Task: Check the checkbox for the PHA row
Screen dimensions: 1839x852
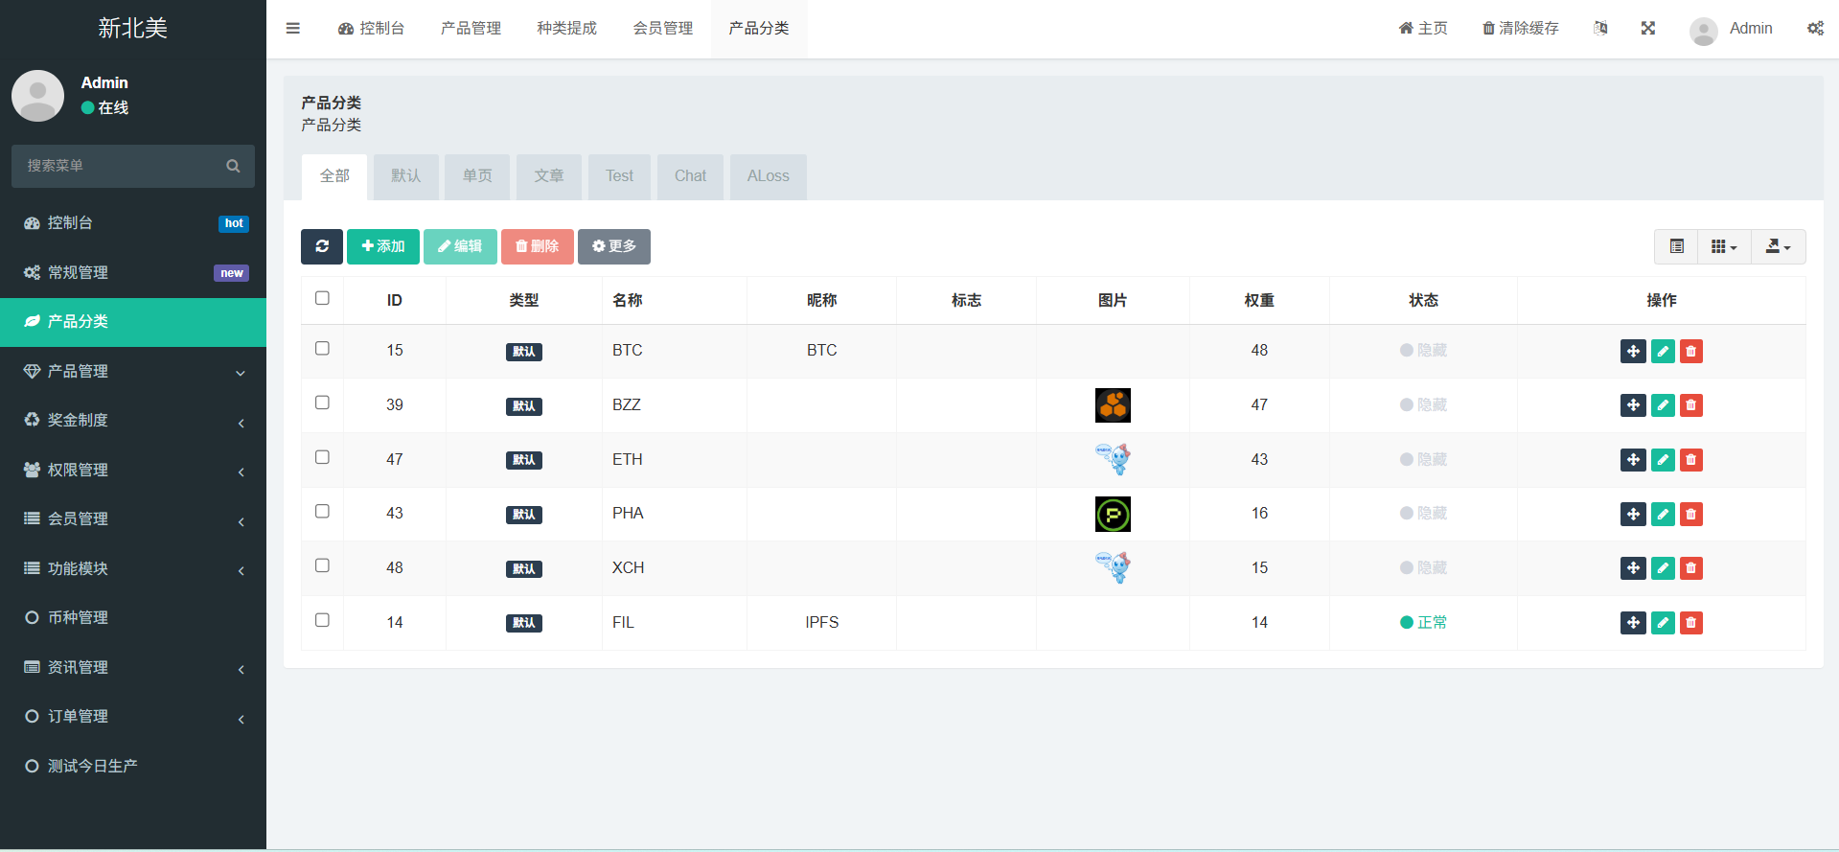Action: tap(322, 512)
